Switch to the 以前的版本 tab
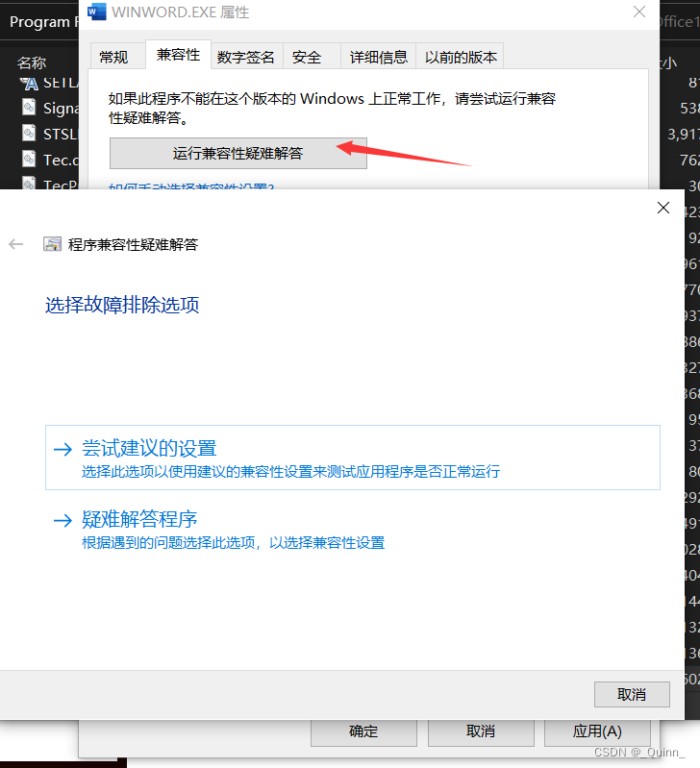 coord(461,57)
